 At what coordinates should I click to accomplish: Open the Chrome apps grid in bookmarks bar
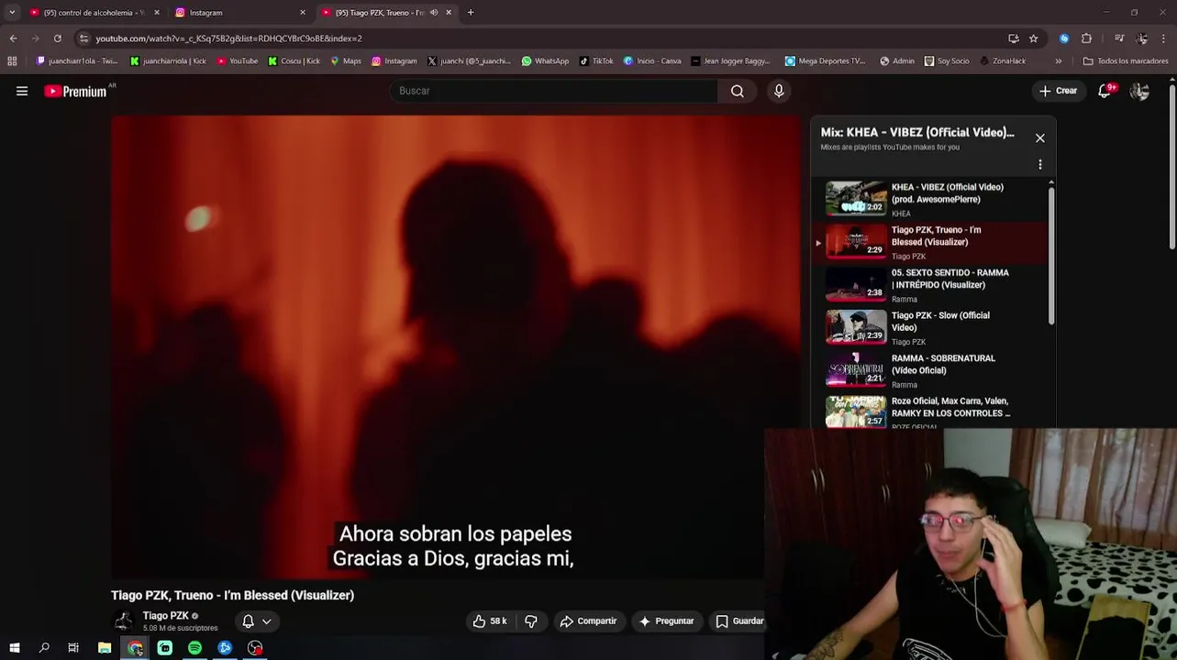(12, 61)
